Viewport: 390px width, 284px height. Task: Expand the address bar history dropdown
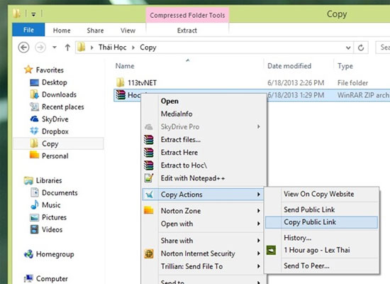pyautogui.click(x=348, y=48)
